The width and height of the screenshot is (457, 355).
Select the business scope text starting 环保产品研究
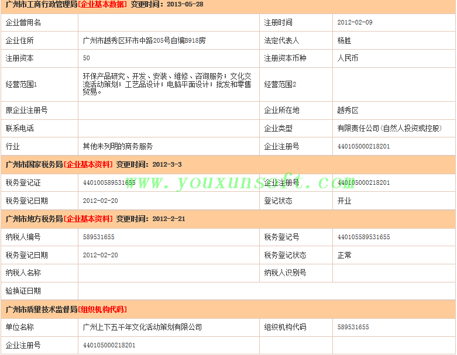[x=167, y=84]
